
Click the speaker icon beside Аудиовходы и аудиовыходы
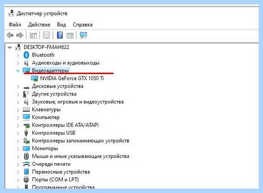point(26,63)
